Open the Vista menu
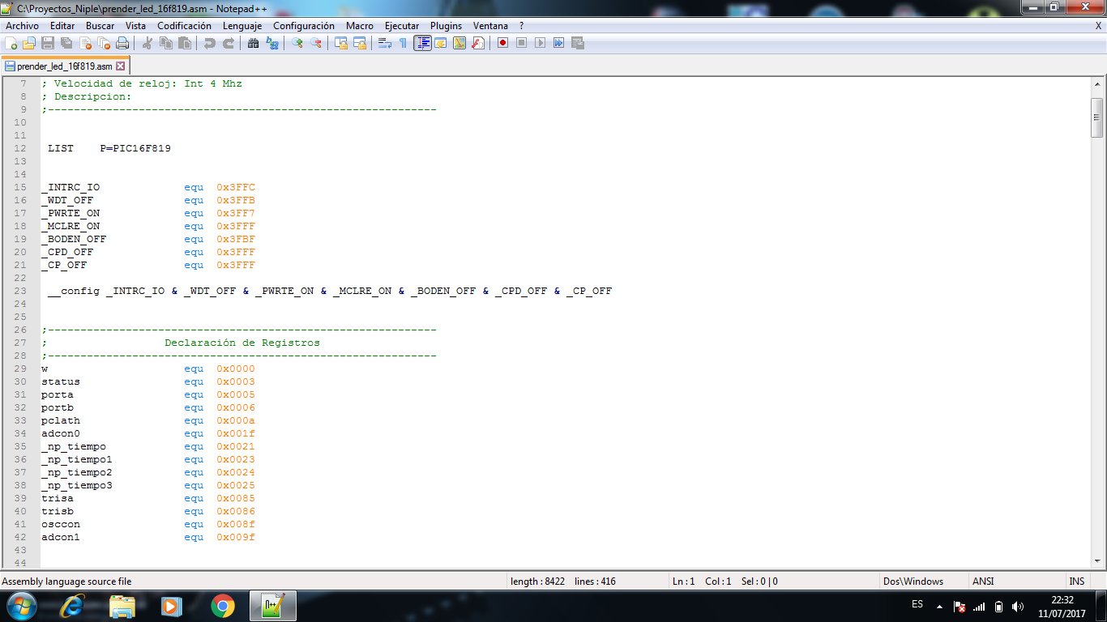The width and height of the screenshot is (1107, 622). click(136, 26)
